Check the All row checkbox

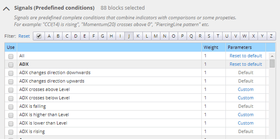point(11,56)
